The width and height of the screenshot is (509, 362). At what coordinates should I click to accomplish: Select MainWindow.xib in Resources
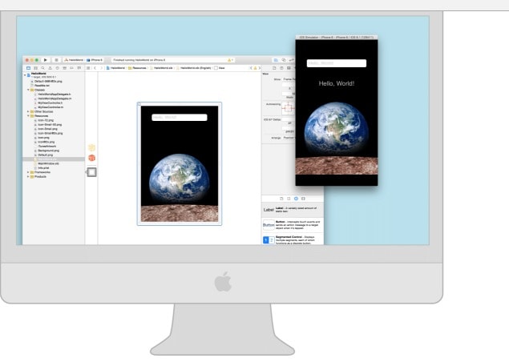[46, 163]
